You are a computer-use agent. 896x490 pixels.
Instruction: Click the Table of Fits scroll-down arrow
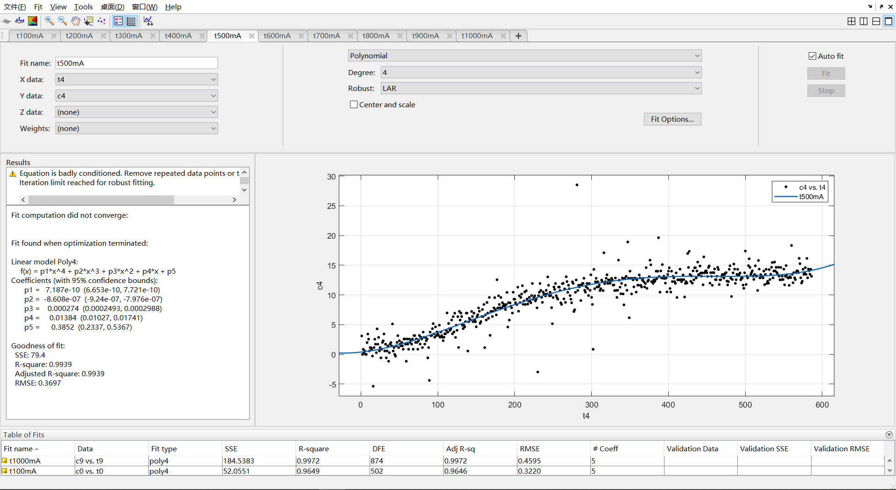(x=889, y=471)
